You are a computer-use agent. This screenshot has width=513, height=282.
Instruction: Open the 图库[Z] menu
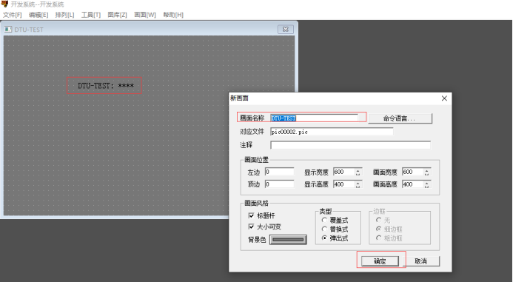117,15
